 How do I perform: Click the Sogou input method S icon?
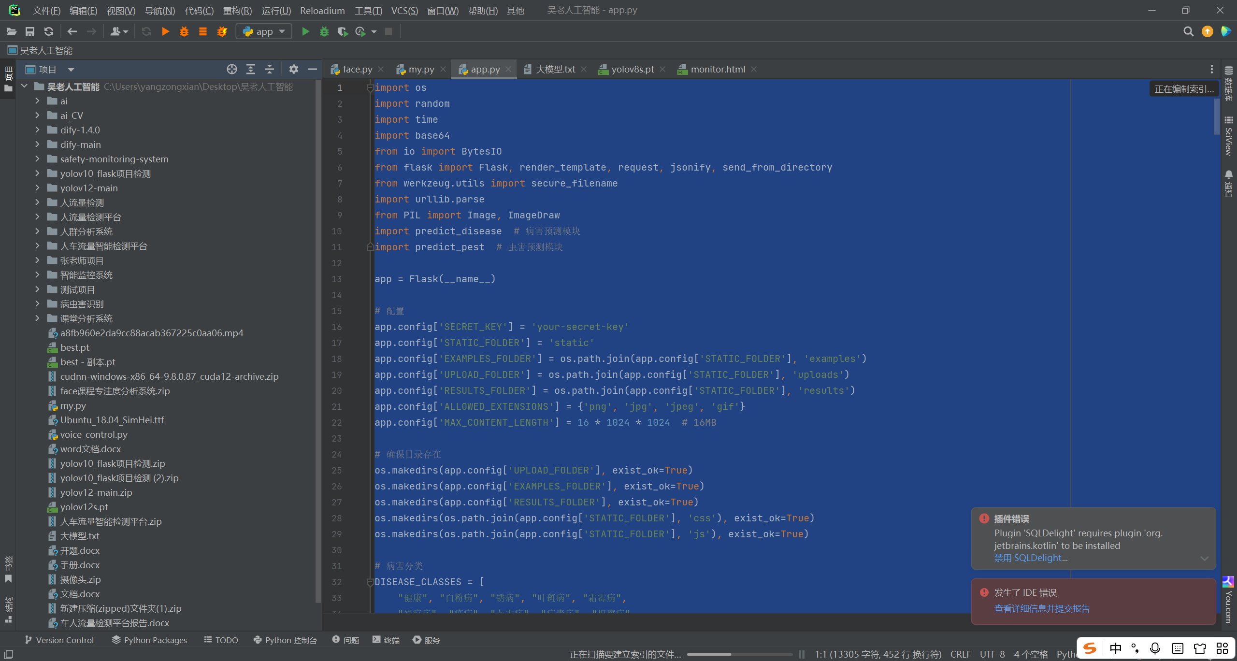(1090, 648)
